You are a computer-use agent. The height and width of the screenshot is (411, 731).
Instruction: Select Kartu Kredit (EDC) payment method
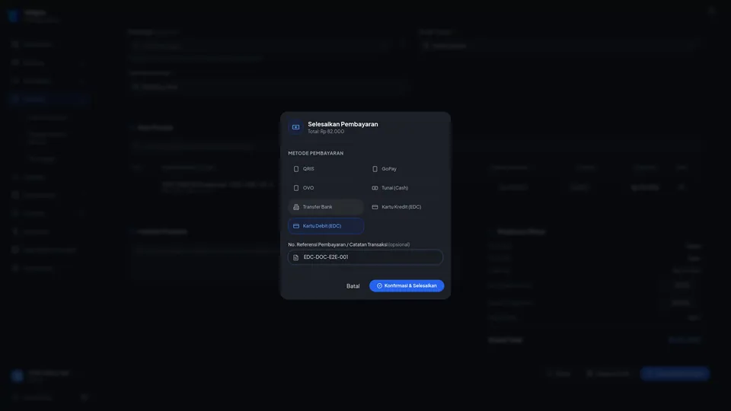click(404, 207)
